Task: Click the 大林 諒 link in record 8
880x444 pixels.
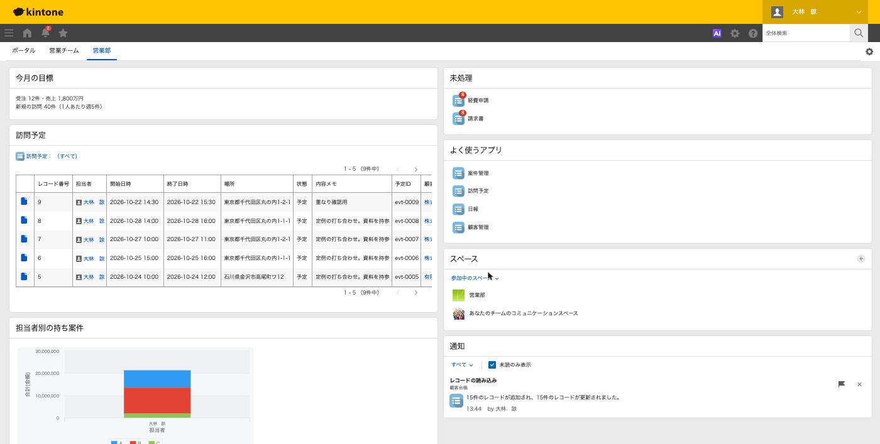Action: (x=94, y=221)
